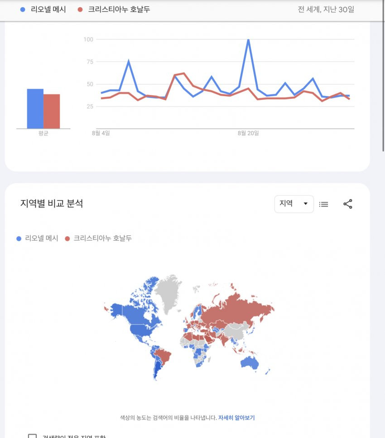Click 전 세계, 지난 30일 header text
The width and height of the screenshot is (385, 438).
[326, 10]
